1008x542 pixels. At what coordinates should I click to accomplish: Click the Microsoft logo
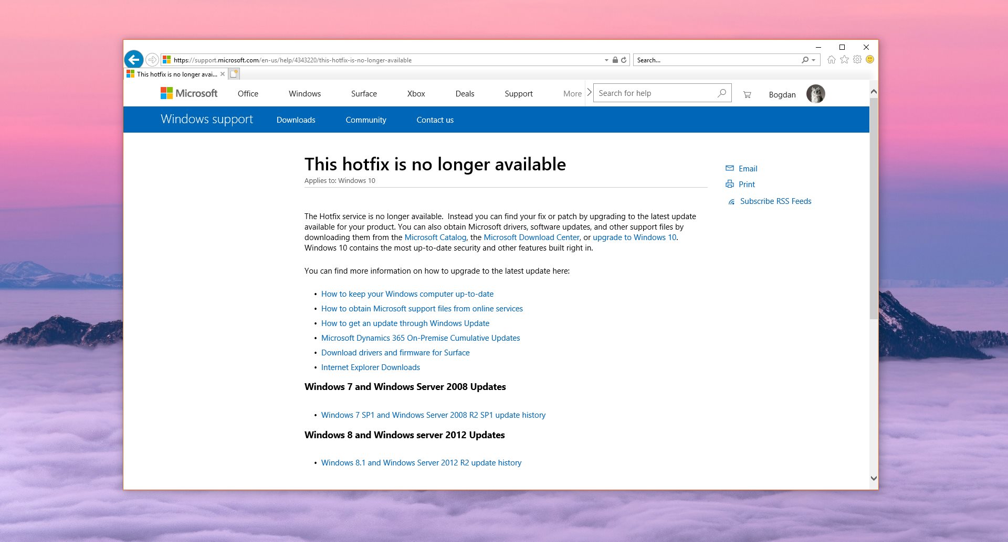tap(189, 93)
